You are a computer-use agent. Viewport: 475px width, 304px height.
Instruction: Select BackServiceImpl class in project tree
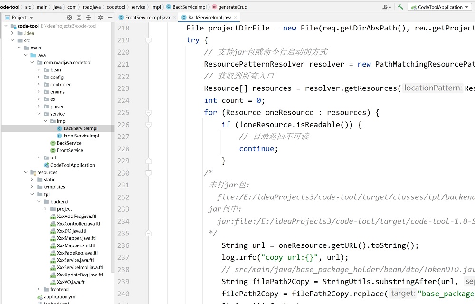tap(80, 128)
